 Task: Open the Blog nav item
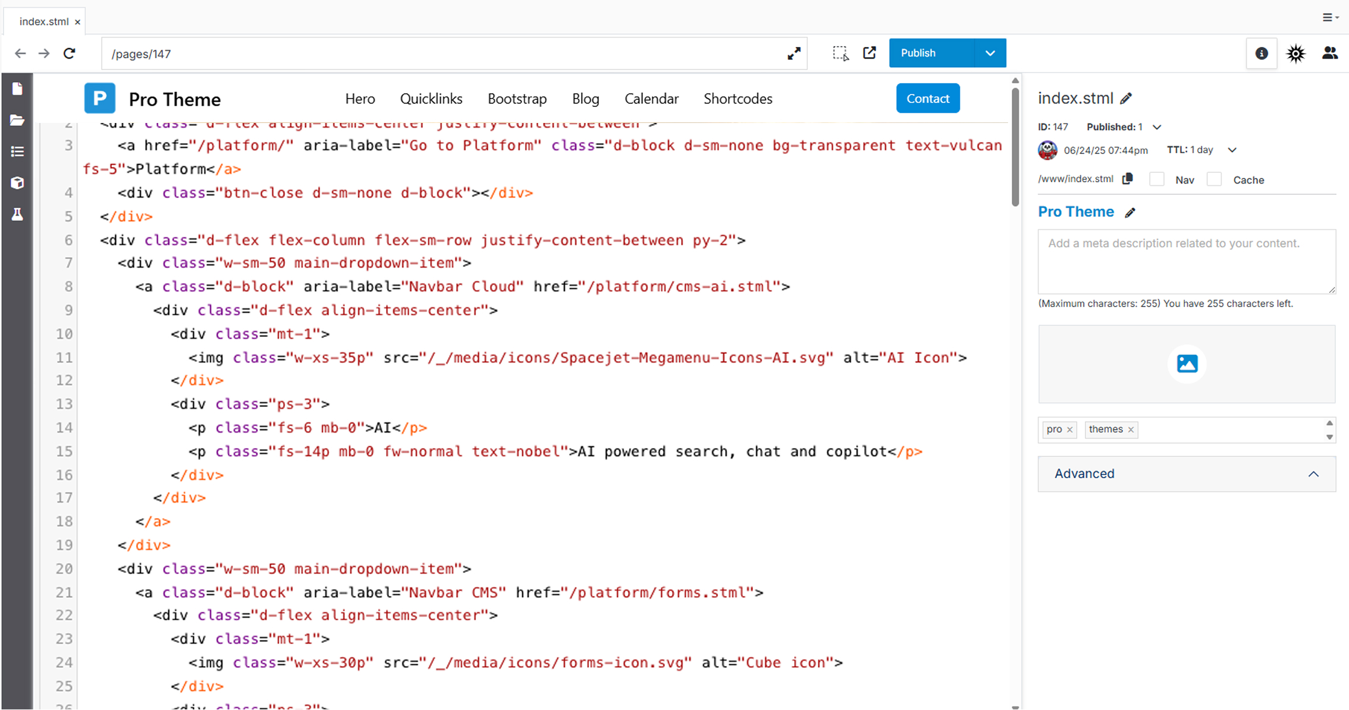(x=585, y=99)
